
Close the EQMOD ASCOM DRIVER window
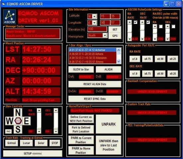coord(179,4)
